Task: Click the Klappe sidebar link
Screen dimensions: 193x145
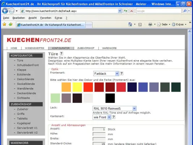Action: coord(22,70)
